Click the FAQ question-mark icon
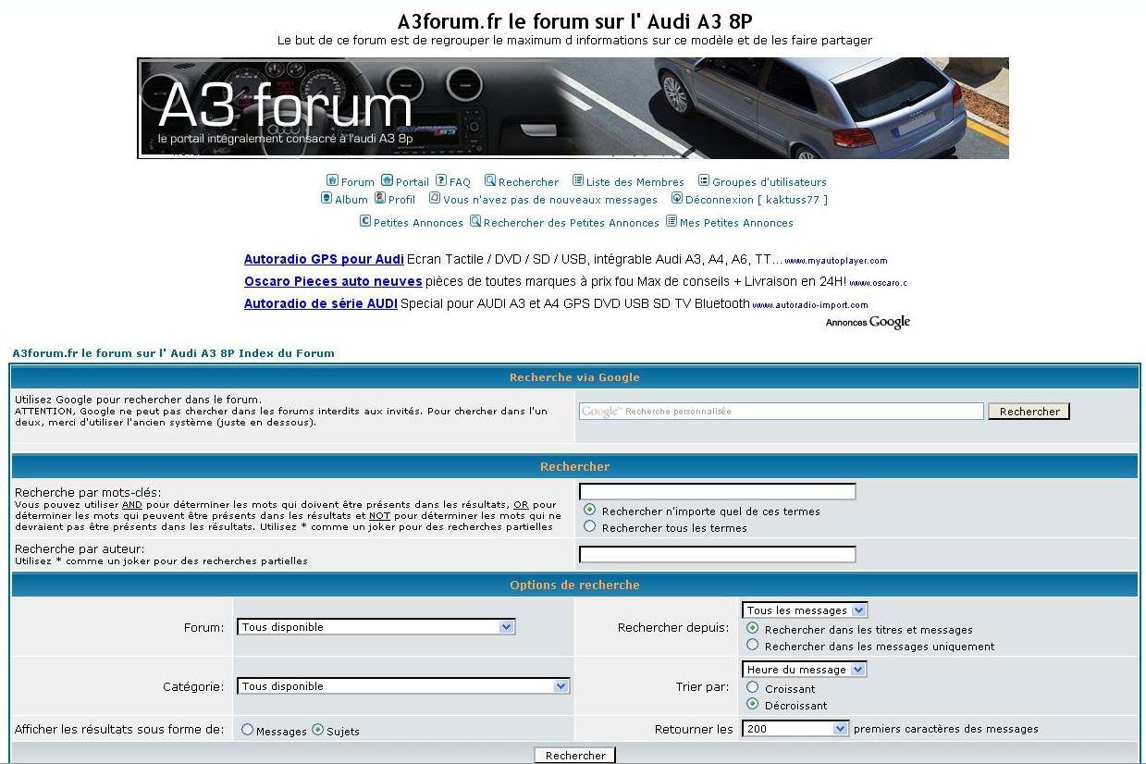Screen dimensions: 1146x764 pos(441,180)
